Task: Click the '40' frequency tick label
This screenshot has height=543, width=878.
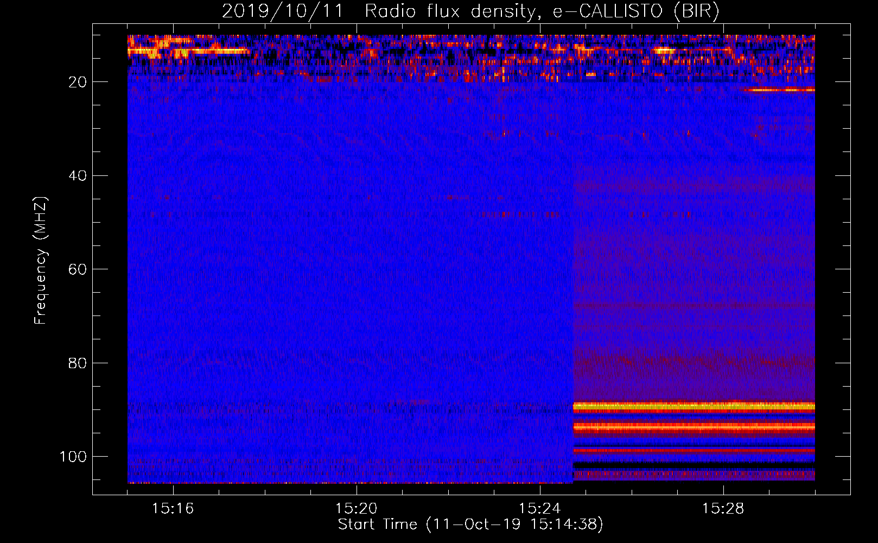Action: pyautogui.click(x=78, y=176)
